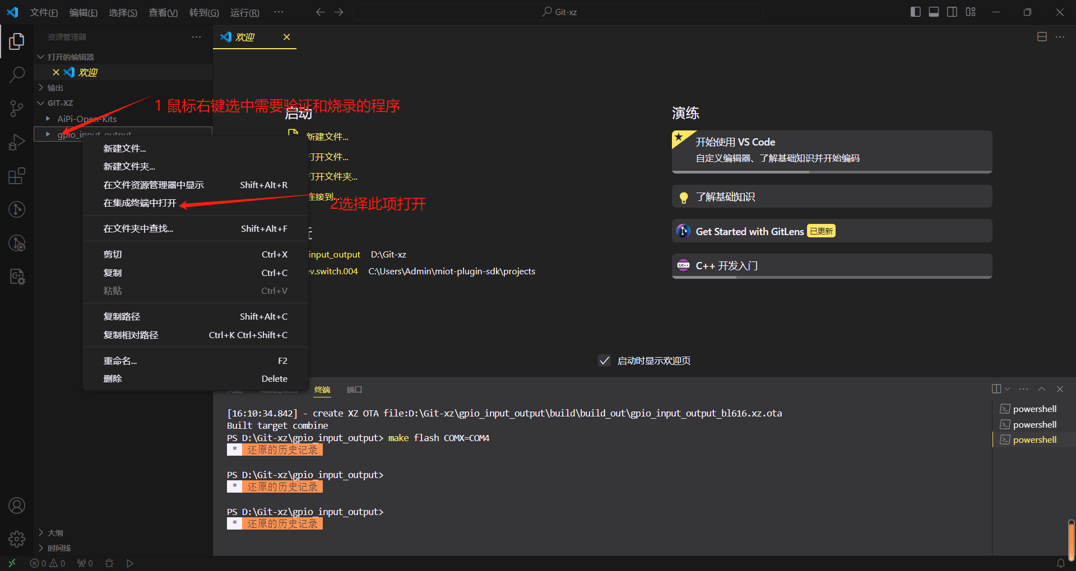Viewport: 1076px width, 571px height.
Task: Open the 运行(R) menu
Action: pyautogui.click(x=245, y=12)
